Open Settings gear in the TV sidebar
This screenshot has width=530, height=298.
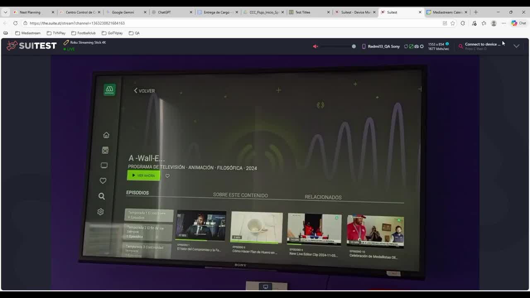[100, 211]
